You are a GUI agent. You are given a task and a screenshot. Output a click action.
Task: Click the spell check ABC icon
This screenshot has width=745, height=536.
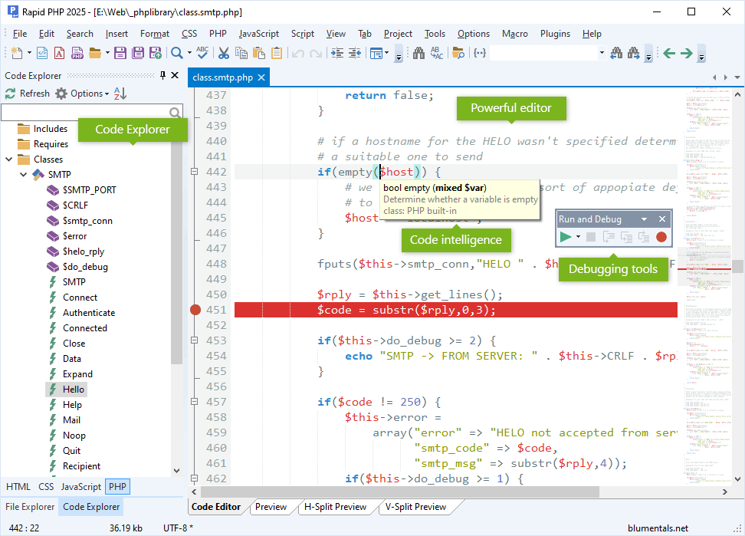pyautogui.click(x=202, y=53)
